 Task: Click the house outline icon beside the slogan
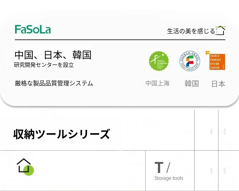coord(221,30)
